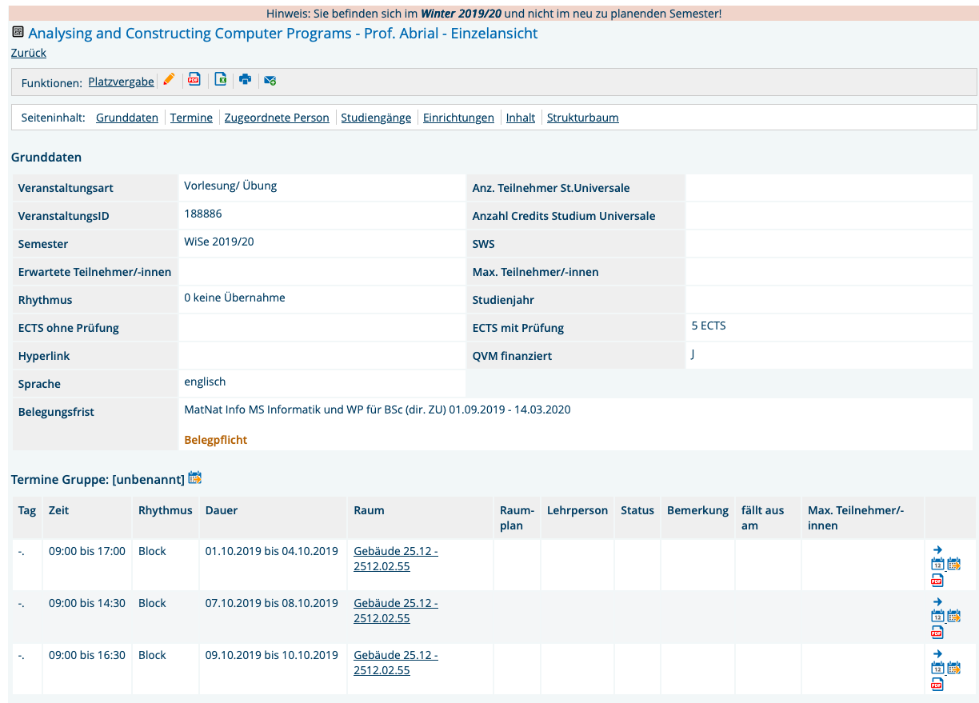Click schedule calendar icon in 07.10.2019 row
Screen dimensions: 979x703
[953, 616]
